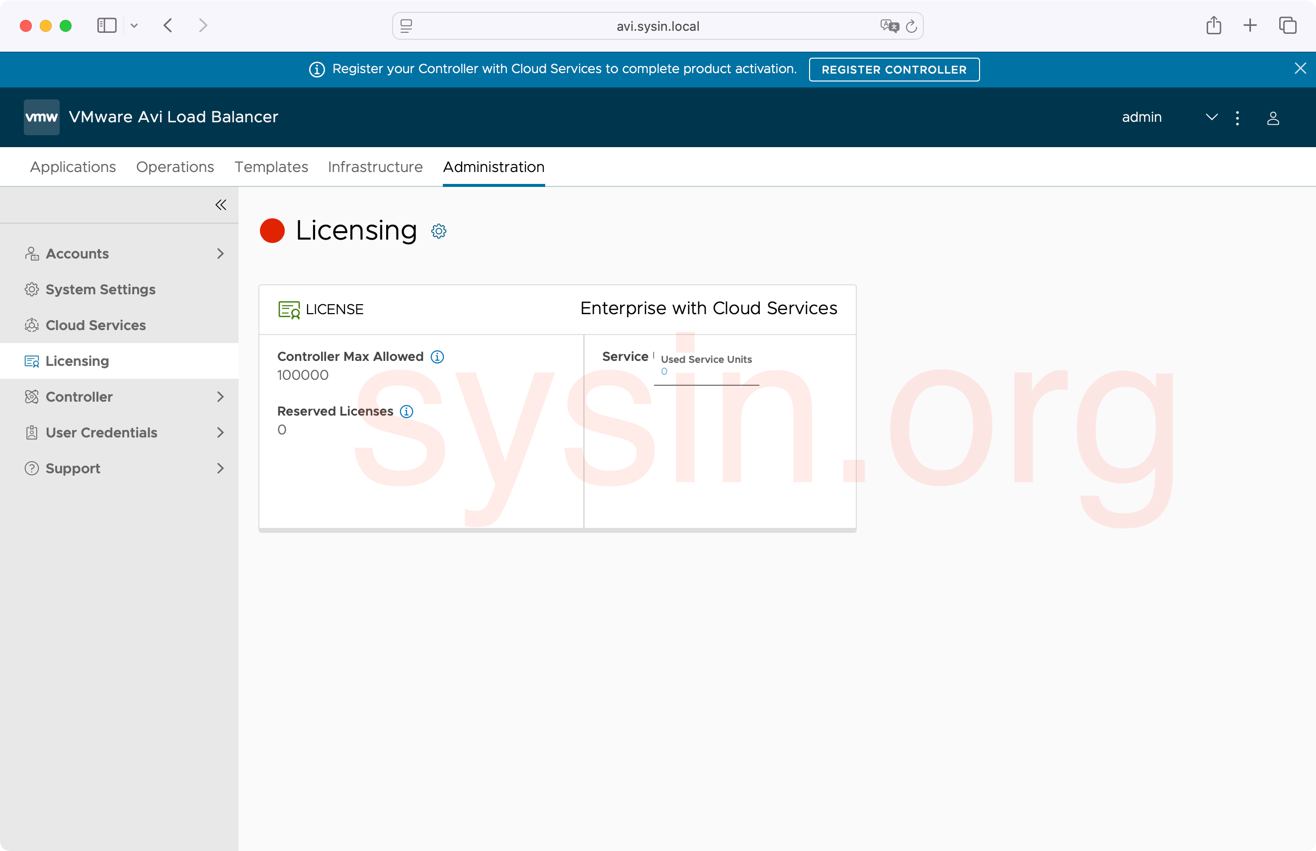Screen dimensions: 1316x851
Task: Click info icon next to Controller Max Allowed
Action: coord(437,357)
